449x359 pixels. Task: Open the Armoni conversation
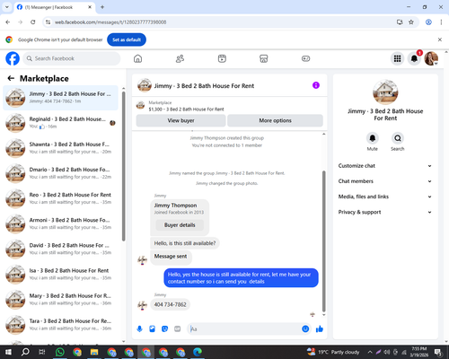click(60, 223)
